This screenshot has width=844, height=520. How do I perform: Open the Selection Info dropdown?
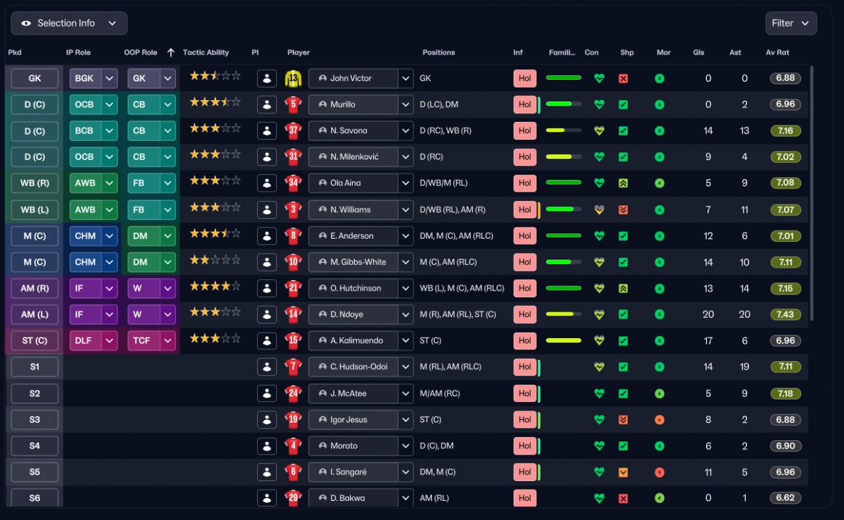tap(69, 23)
